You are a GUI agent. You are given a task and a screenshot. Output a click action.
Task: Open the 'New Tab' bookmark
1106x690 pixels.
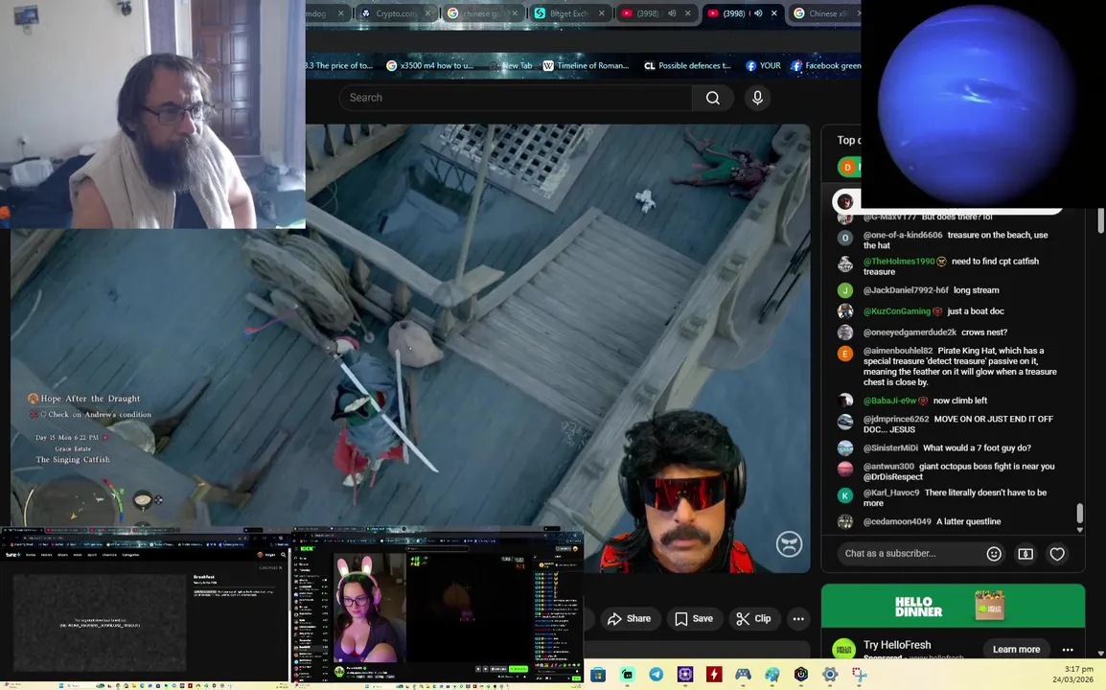click(512, 65)
